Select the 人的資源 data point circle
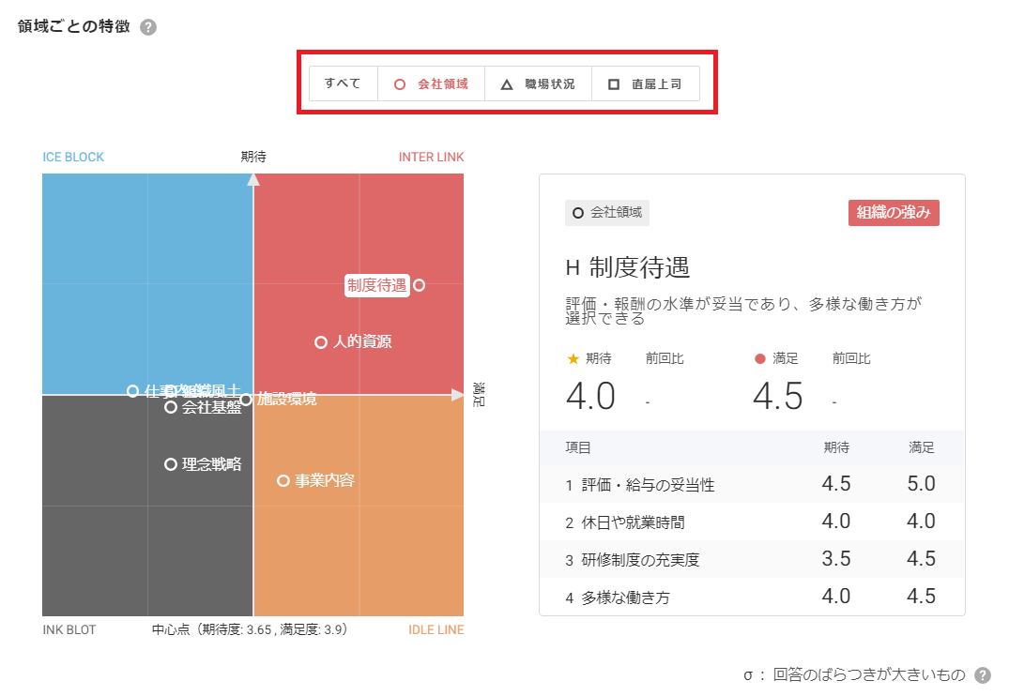 (x=321, y=342)
